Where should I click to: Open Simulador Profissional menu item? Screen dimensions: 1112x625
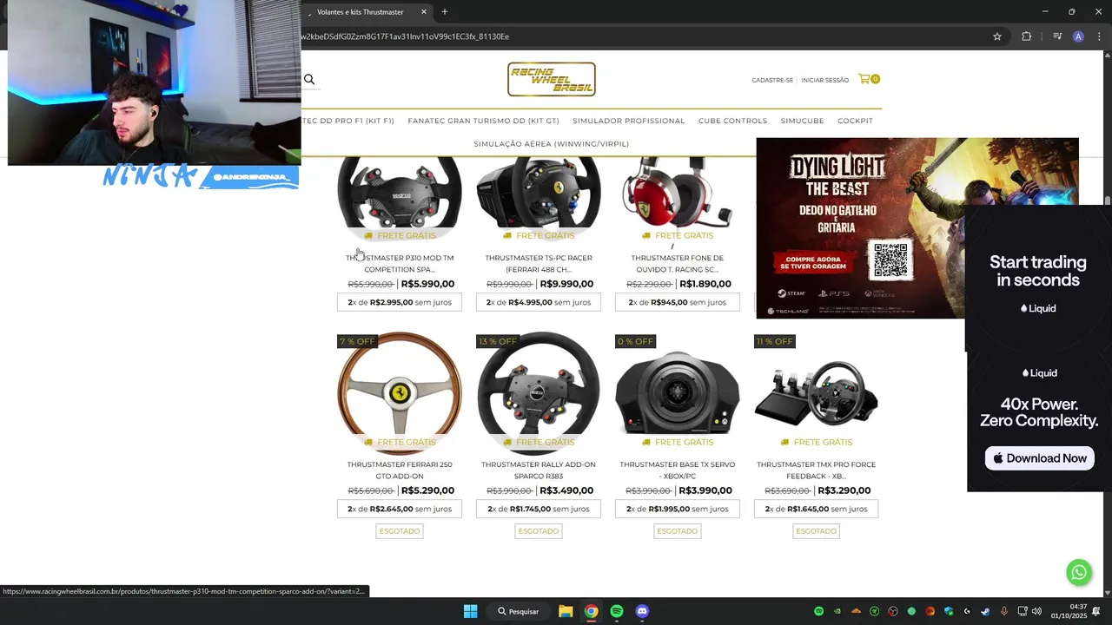(628, 121)
